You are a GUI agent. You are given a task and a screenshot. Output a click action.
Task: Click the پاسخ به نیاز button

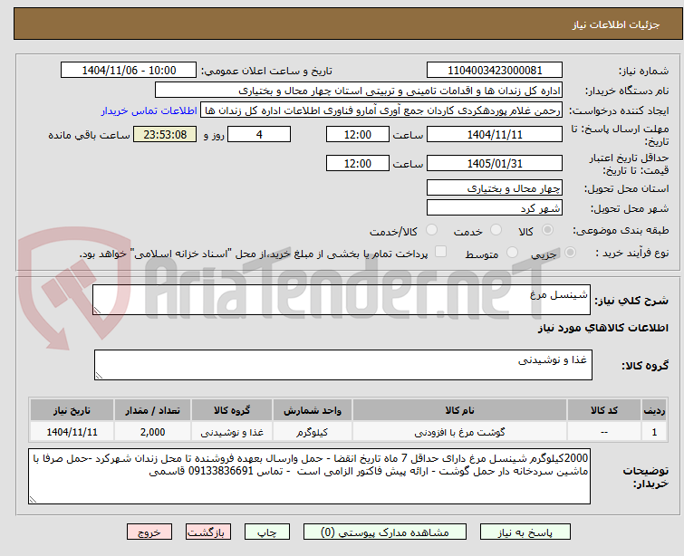(525, 532)
